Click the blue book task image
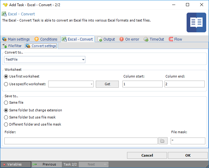 [x=196, y=22]
